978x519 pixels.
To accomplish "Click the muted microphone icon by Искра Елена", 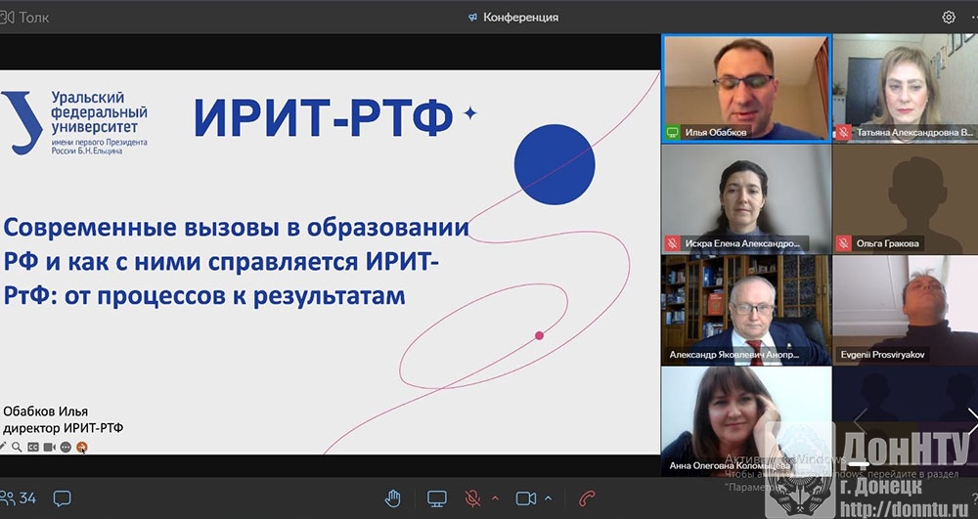I will point(673,243).
